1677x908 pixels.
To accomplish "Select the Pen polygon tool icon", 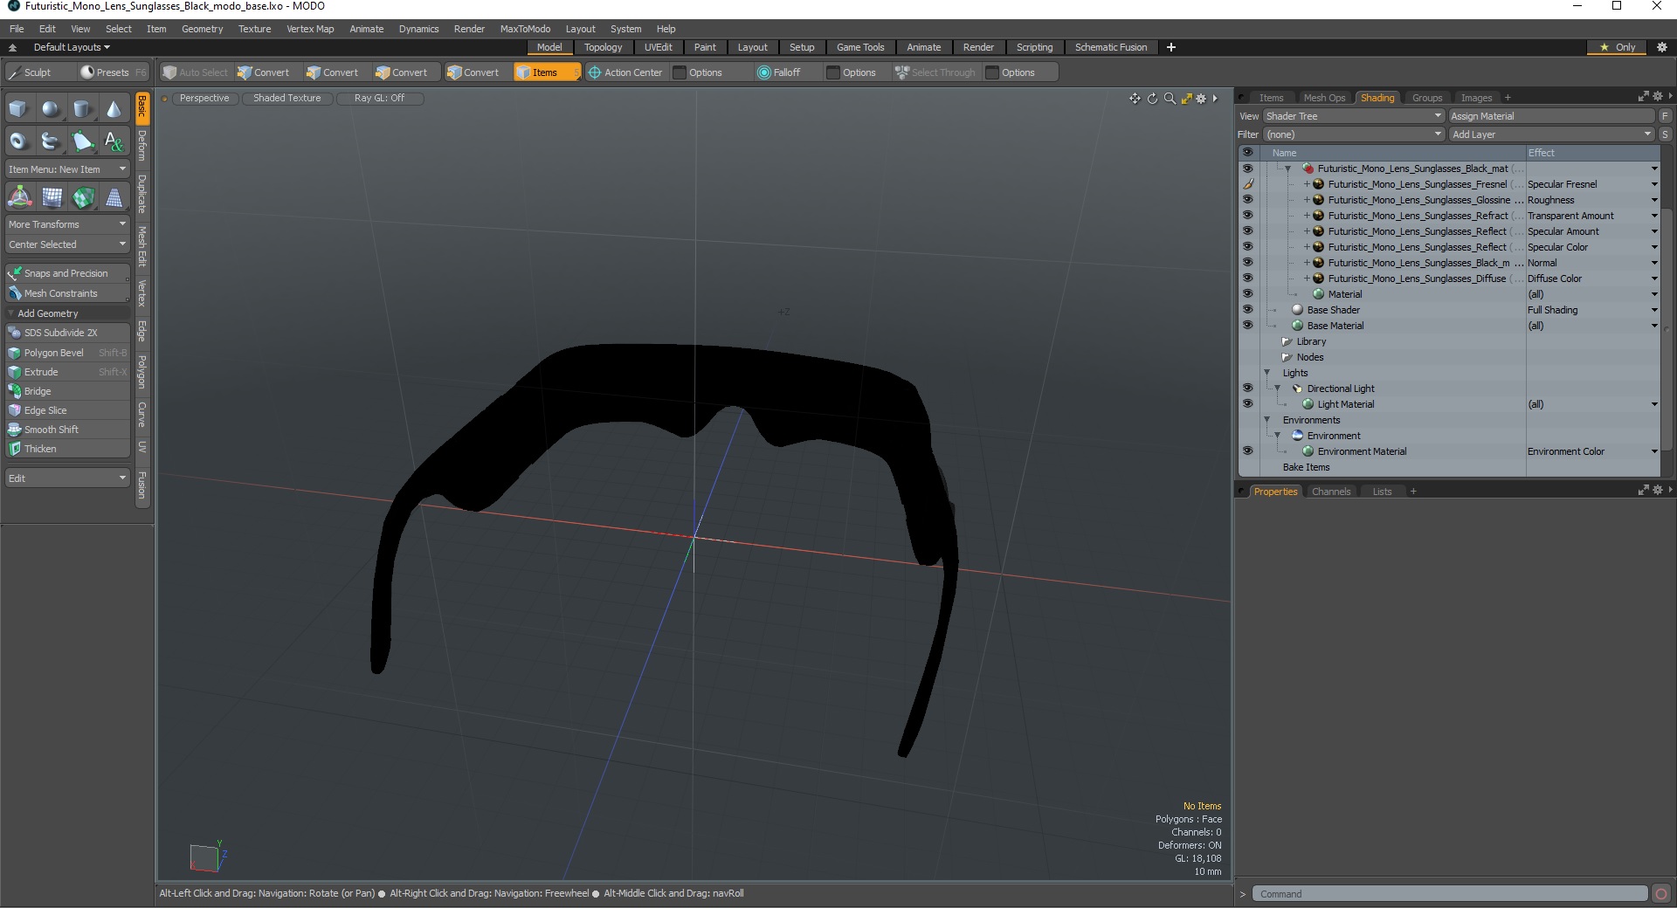I will click(82, 141).
